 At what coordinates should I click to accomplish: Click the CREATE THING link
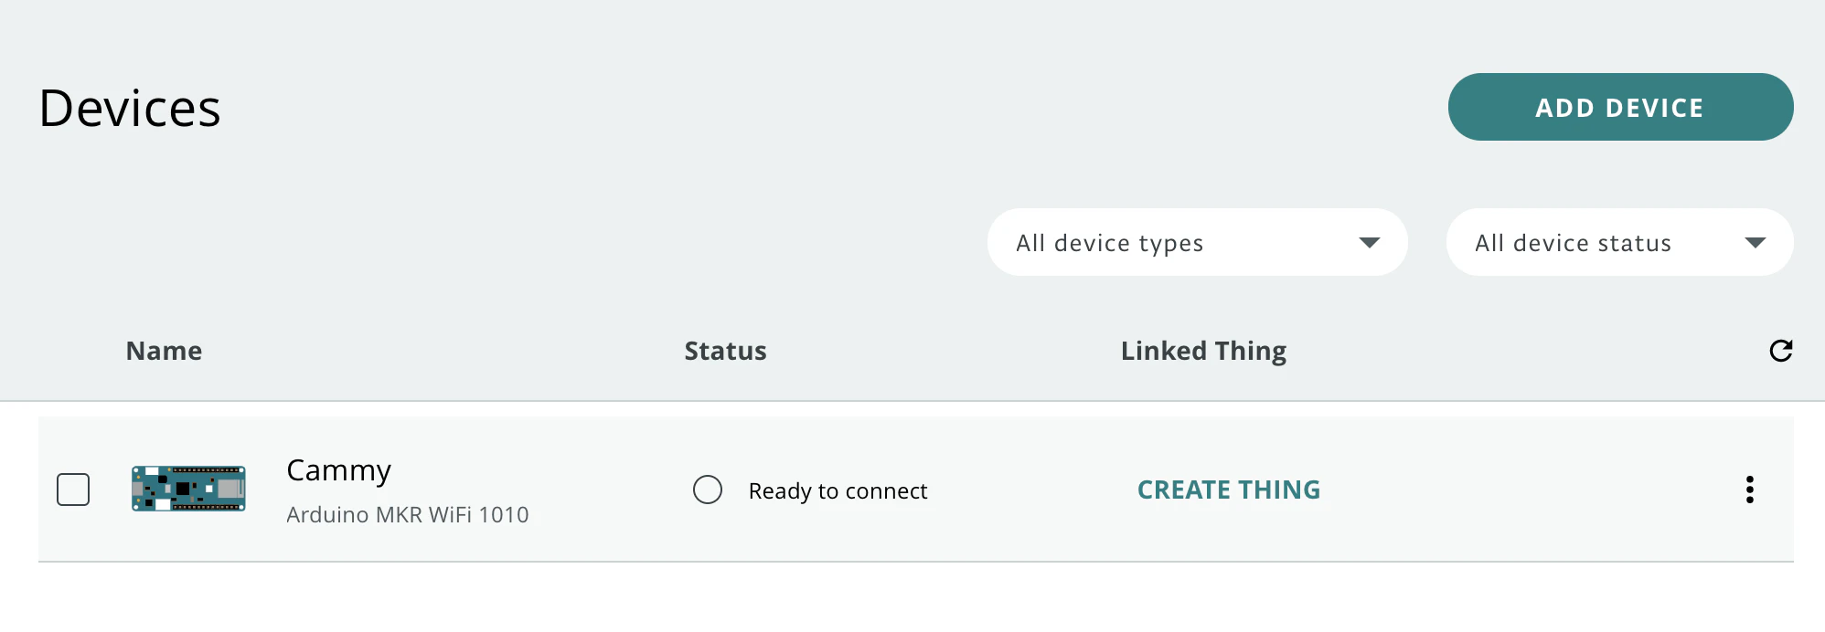pos(1228,490)
